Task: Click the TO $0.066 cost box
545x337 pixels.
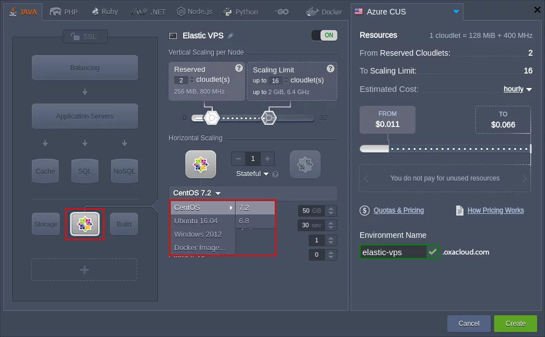Action: click(503, 120)
